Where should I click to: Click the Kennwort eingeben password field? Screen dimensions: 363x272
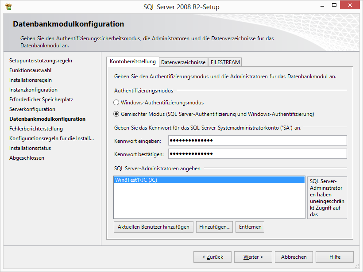(x=258, y=140)
